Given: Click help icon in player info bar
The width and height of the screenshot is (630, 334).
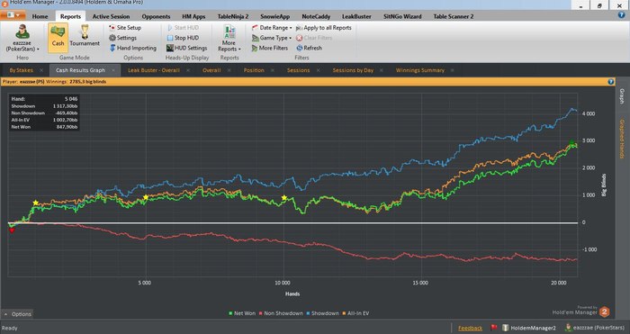Looking at the screenshot, I should click(611, 82).
